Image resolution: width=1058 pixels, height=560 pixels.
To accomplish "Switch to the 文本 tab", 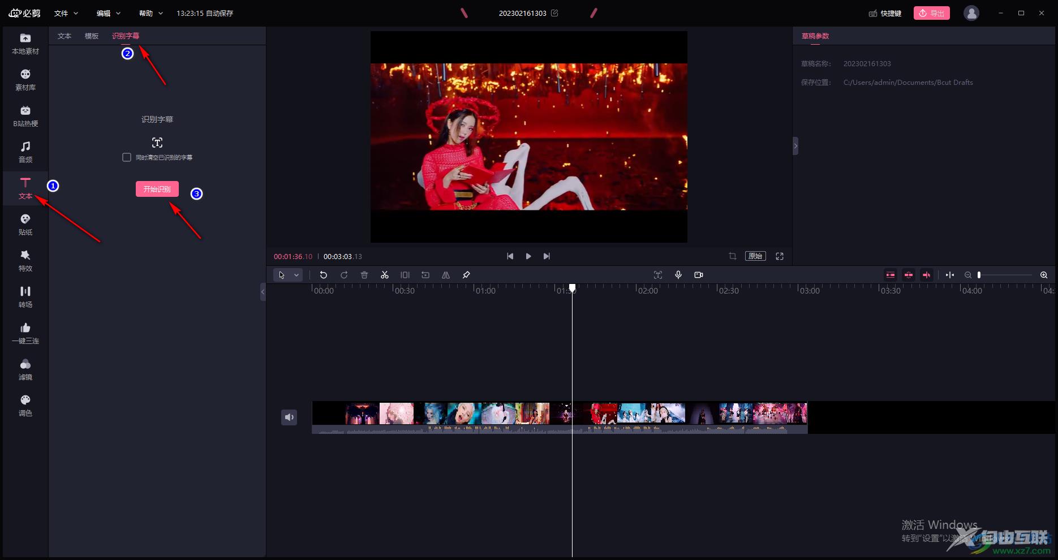I will pyautogui.click(x=64, y=36).
